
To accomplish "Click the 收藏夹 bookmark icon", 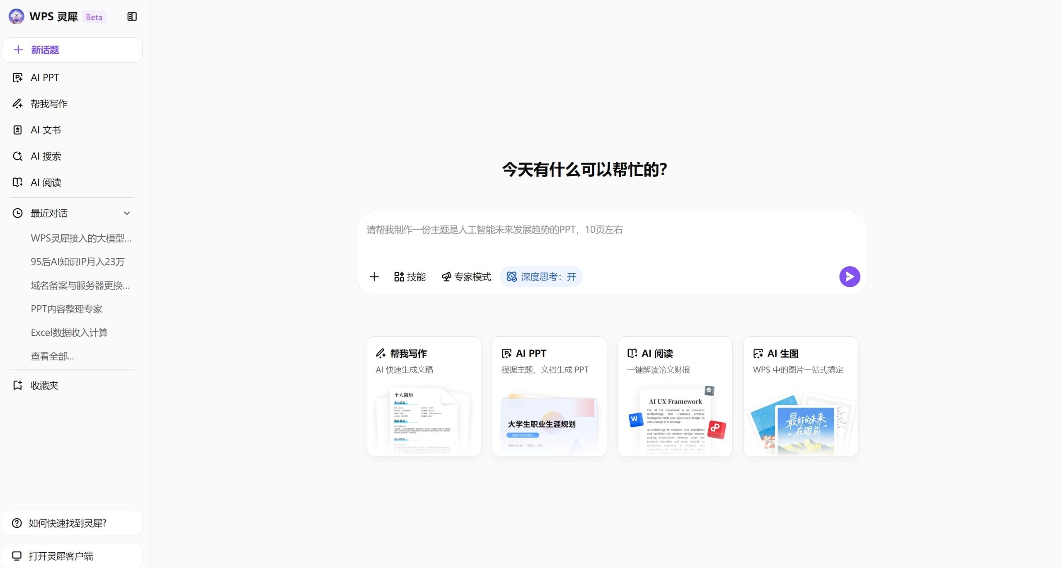I will [17, 386].
